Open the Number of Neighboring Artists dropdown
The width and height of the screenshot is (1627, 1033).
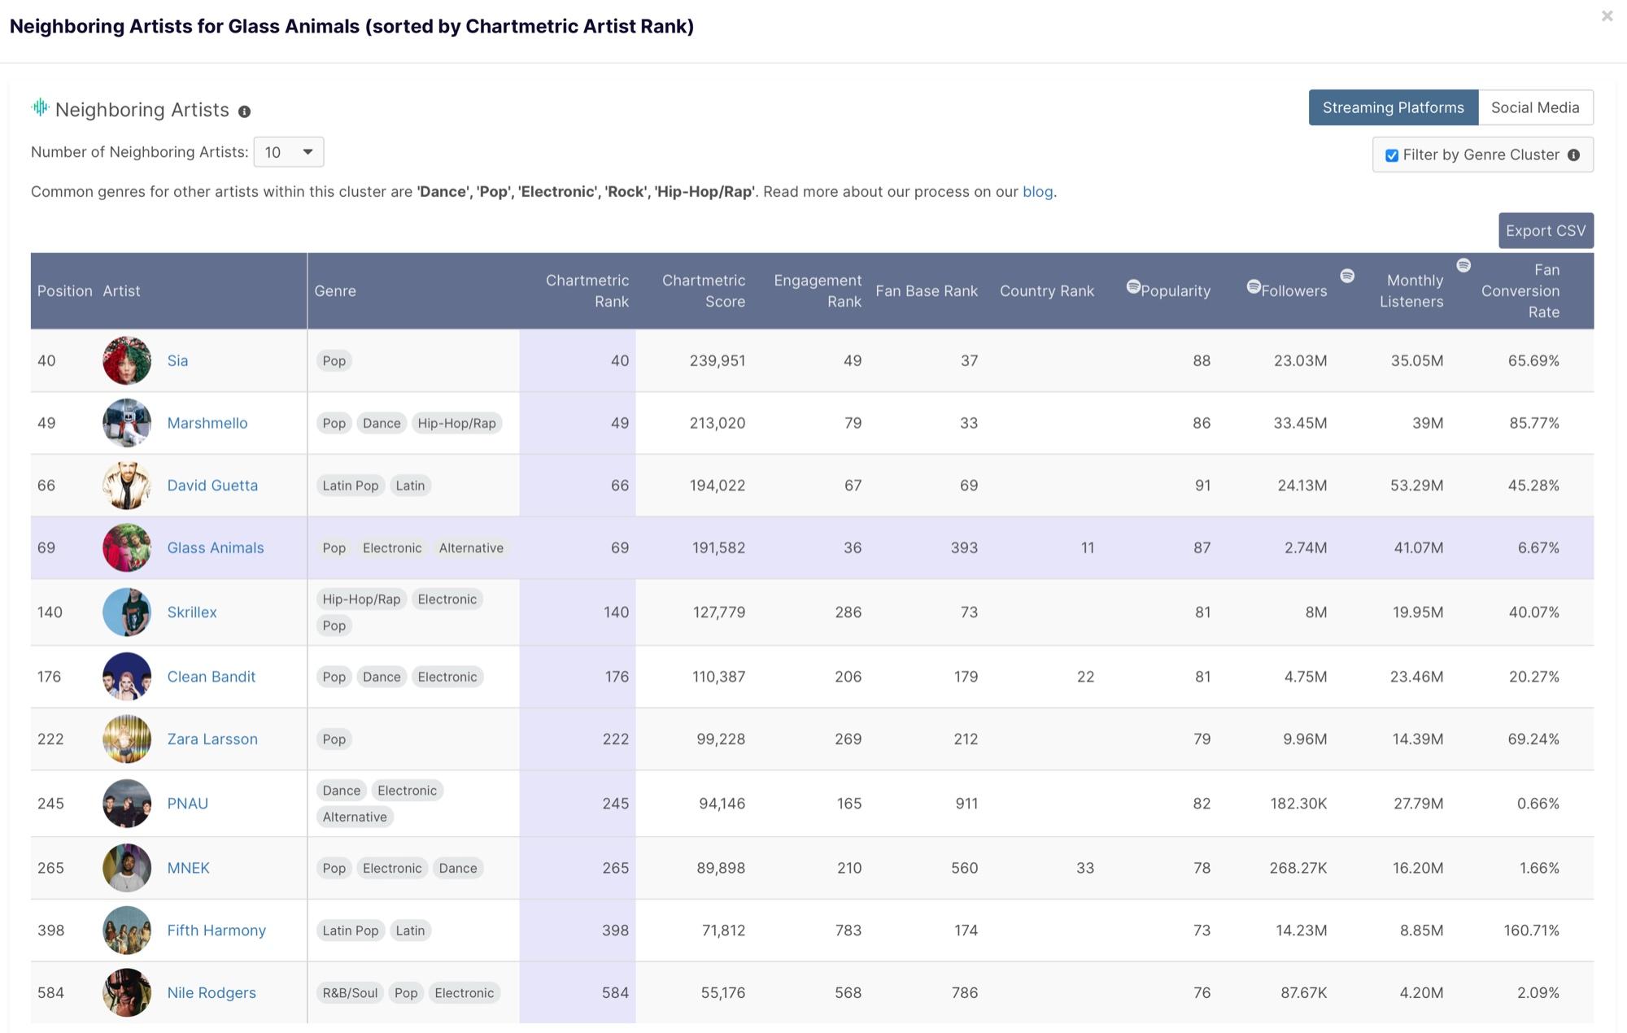point(289,152)
